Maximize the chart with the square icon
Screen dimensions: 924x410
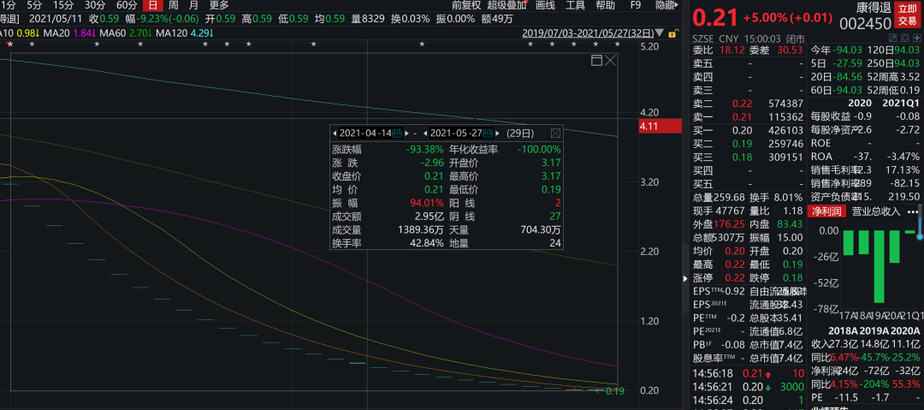pyautogui.click(x=596, y=61)
